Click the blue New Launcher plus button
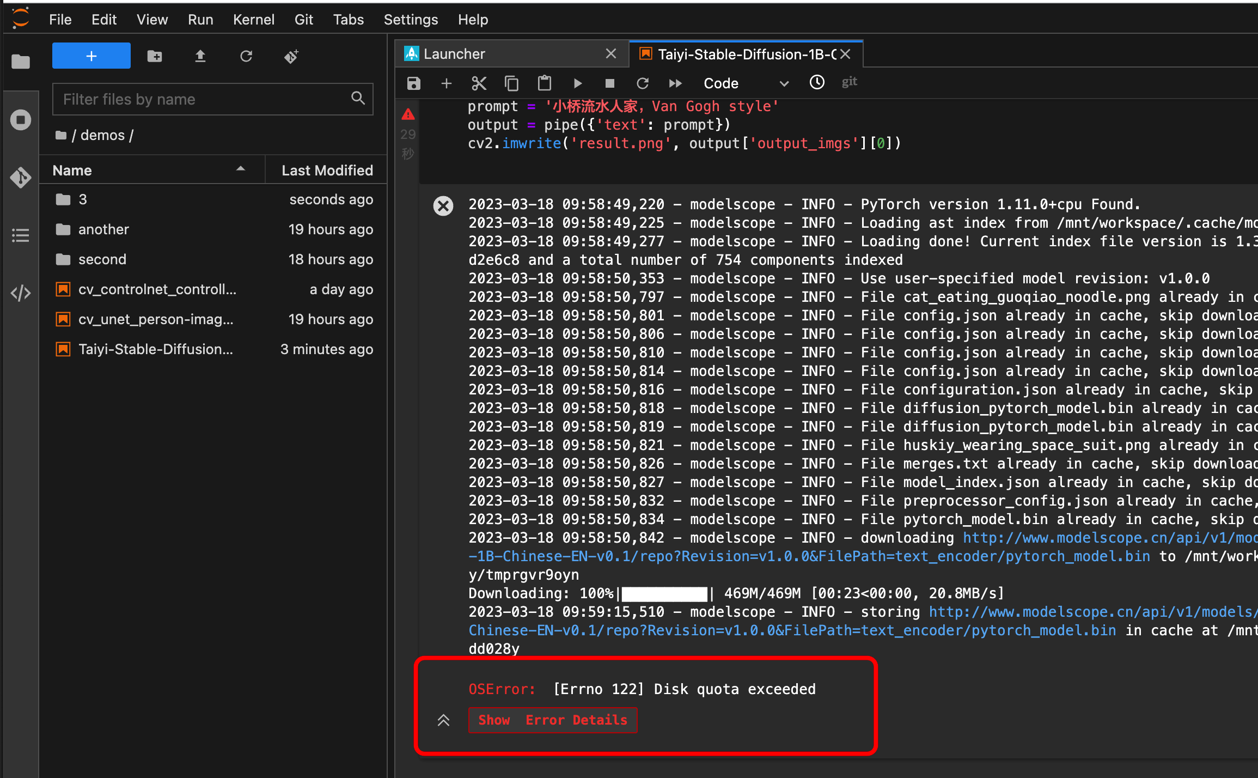Image resolution: width=1258 pixels, height=778 pixels. point(91,56)
